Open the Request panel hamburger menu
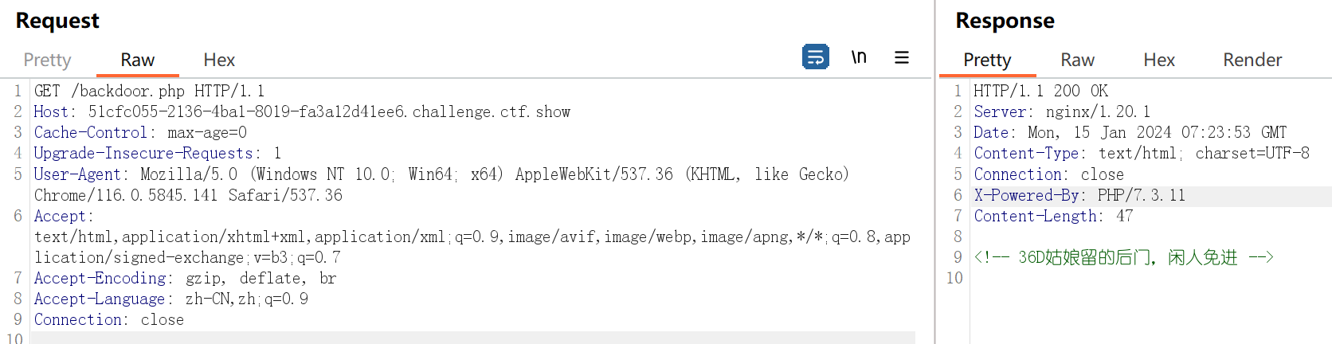The image size is (1332, 344). pyautogui.click(x=902, y=57)
